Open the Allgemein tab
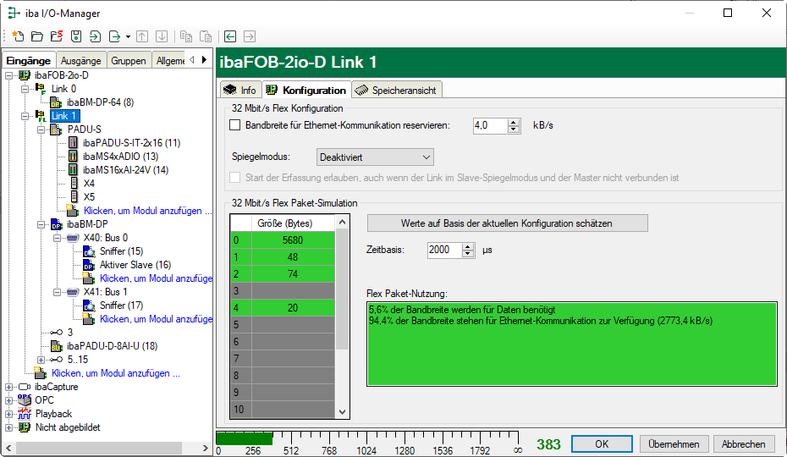The width and height of the screenshot is (787, 457). (x=169, y=61)
